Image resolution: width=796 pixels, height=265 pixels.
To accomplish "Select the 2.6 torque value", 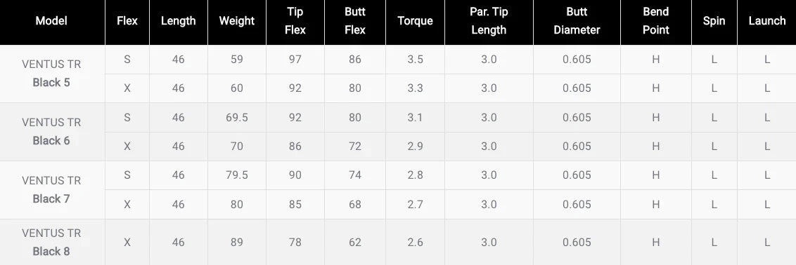I will [416, 243].
